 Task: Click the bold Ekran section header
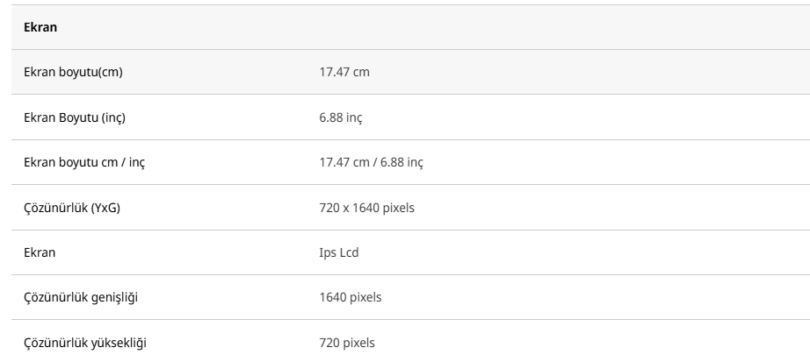click(40, 27)
